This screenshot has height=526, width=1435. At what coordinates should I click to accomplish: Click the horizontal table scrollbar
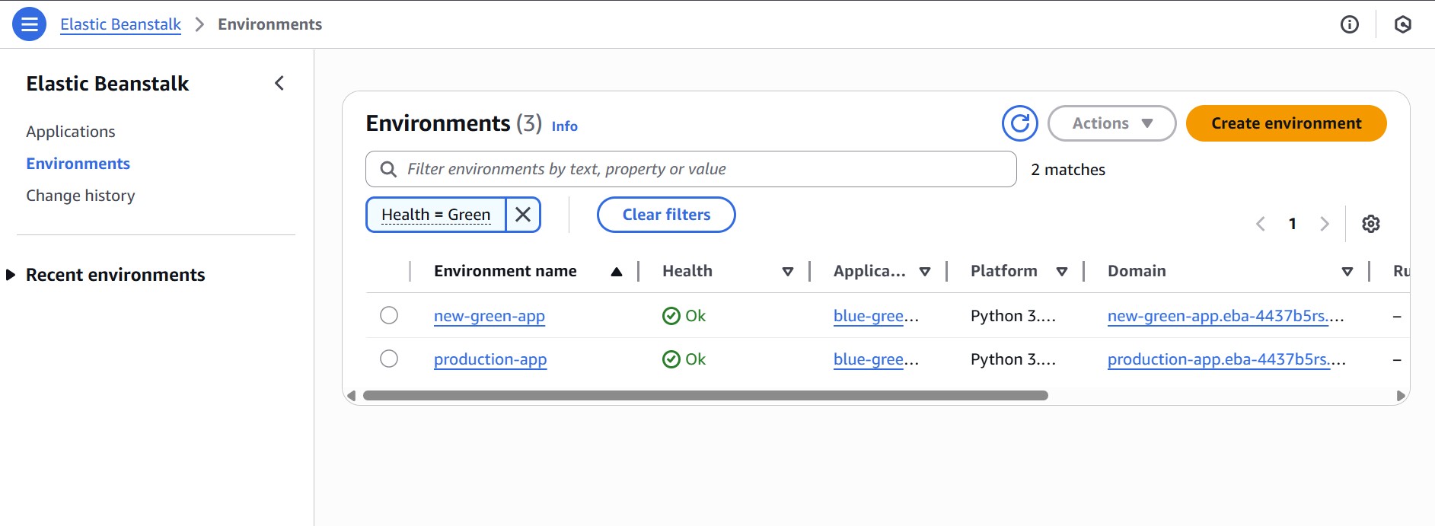[705, 396]
